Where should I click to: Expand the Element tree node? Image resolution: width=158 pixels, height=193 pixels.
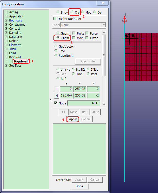(6, 45)
